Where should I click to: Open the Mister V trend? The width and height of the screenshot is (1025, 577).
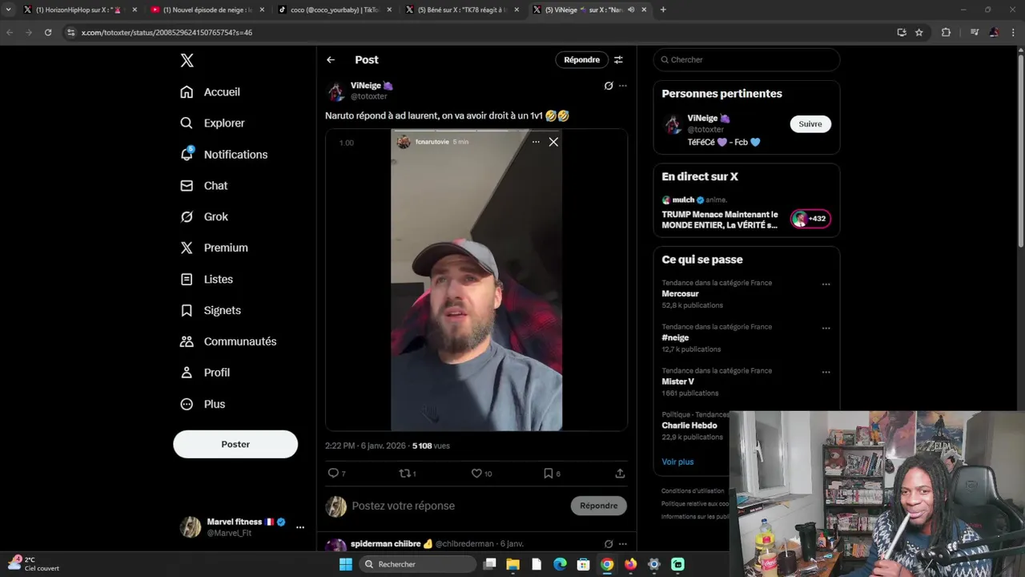tap(677, 381)
